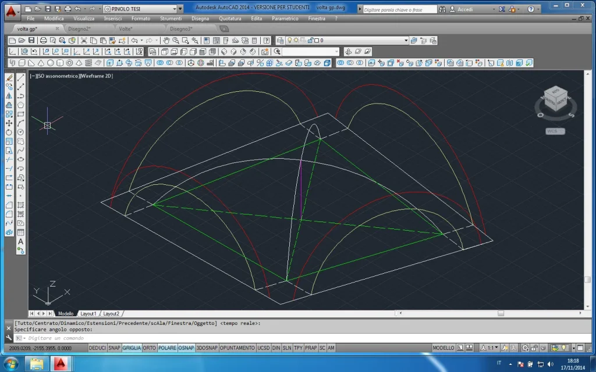Toggle POLARE polar tracking
This screenshot has width=596, height=372.
tap(167, 348)
